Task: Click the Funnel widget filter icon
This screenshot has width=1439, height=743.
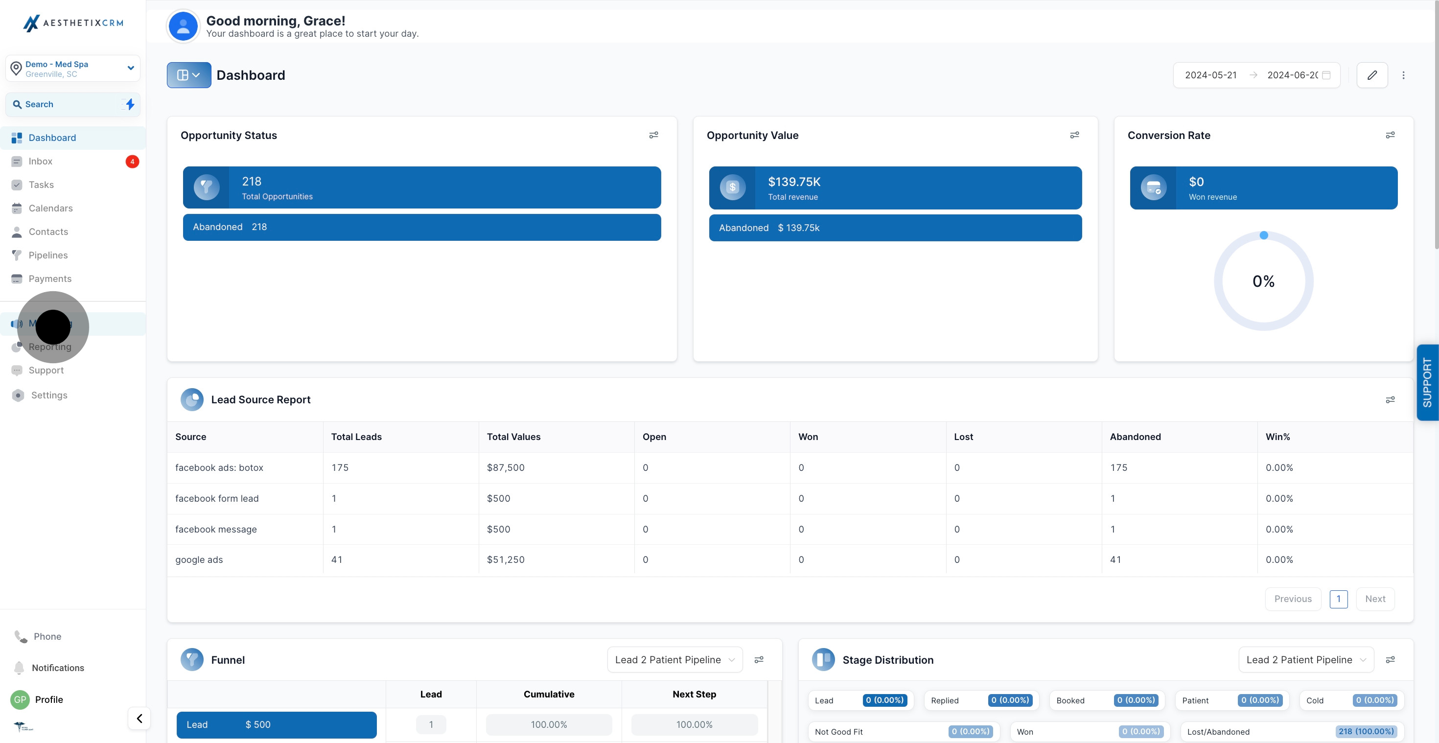Action: [759, 660]
